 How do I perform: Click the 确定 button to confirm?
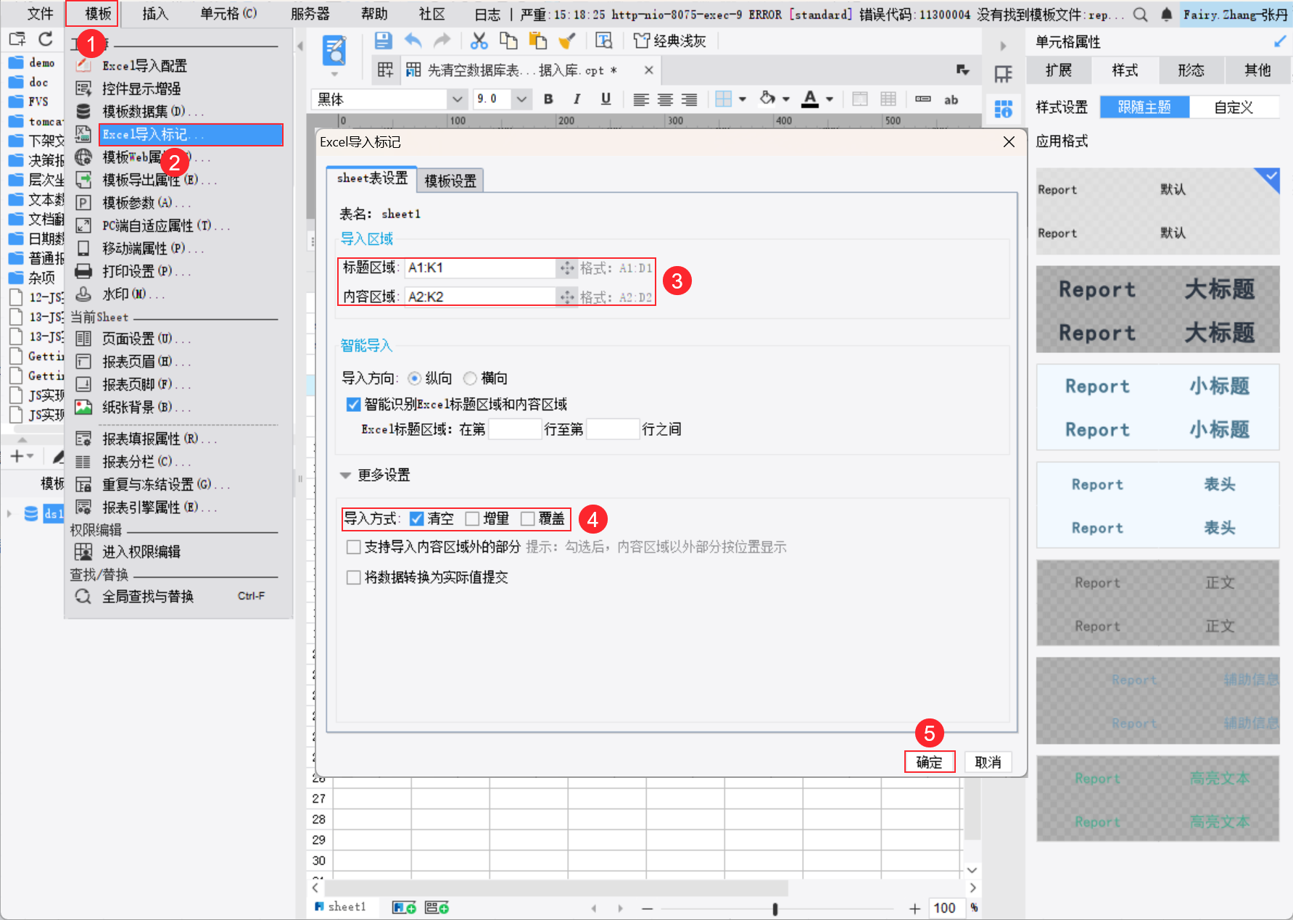tap(929, 762)
